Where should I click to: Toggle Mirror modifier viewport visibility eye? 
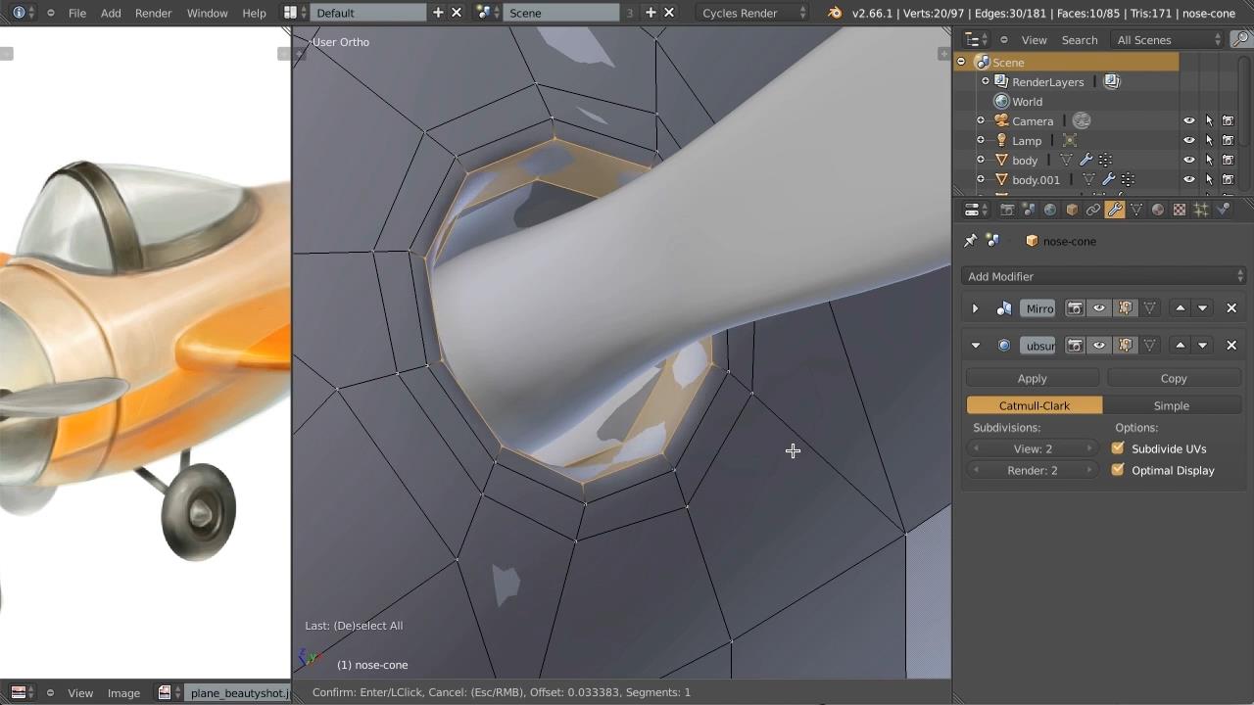(x=1099, y=308)
